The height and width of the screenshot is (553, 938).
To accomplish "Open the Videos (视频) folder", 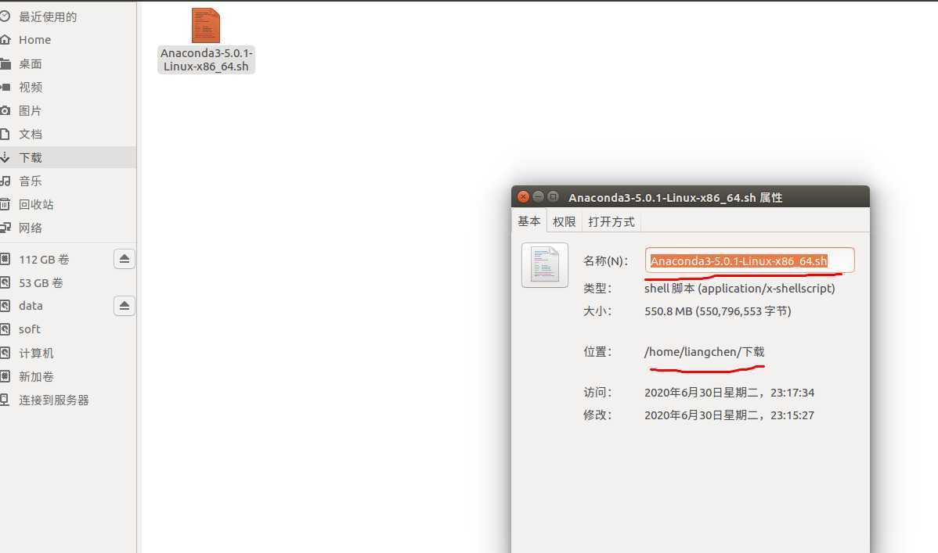I will (67, 88).
